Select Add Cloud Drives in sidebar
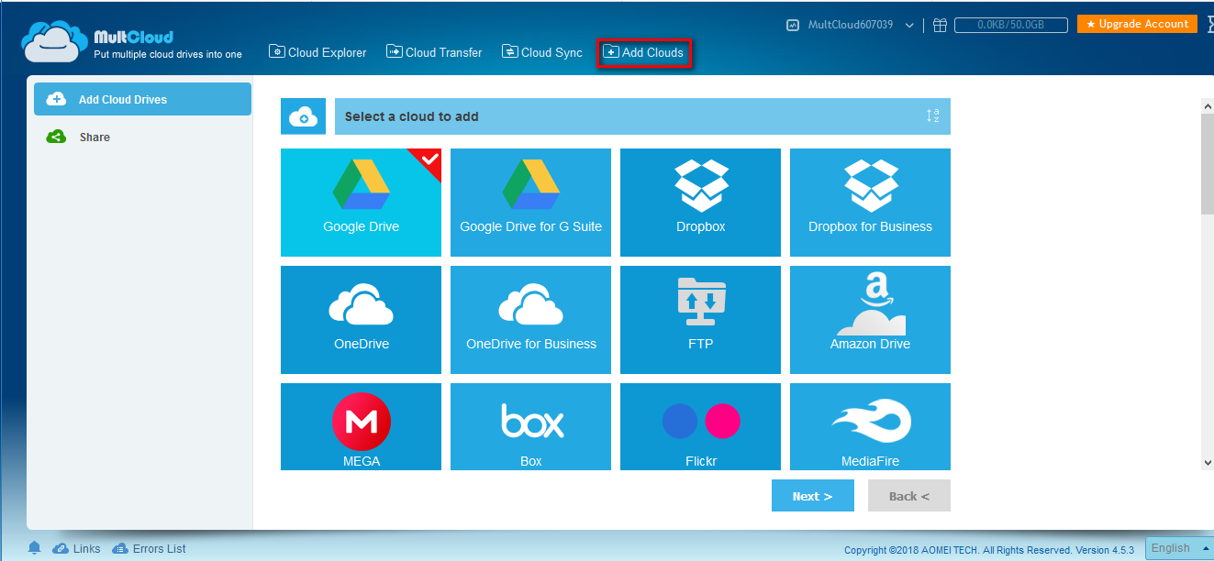The width and height of the screenshot is (1214, 561). coord(142,99)
